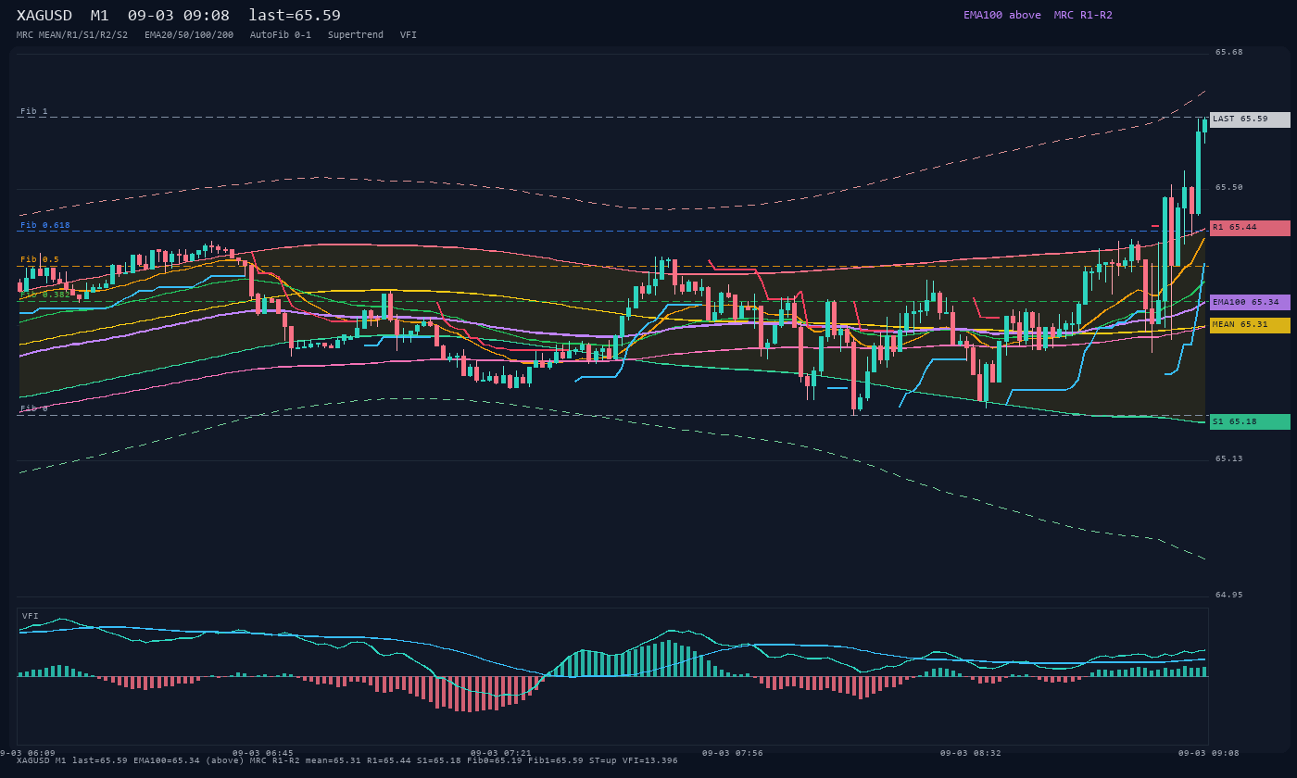Select the 65.13 price axis label
1297x778 pixels.
coord(1229,458)
